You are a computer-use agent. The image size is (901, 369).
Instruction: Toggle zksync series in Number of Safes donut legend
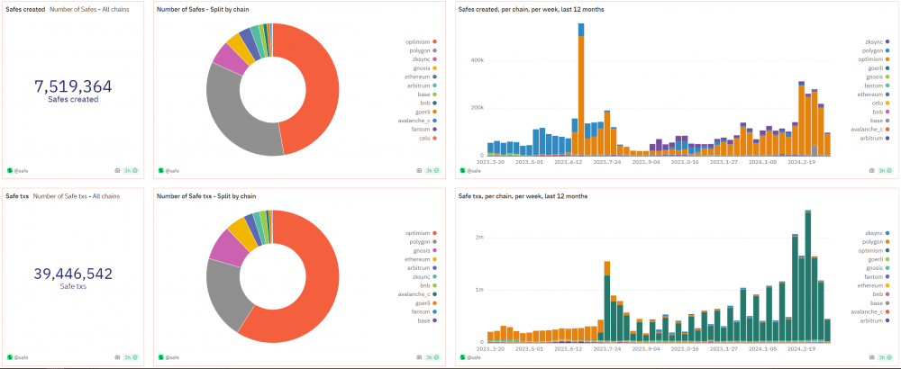(x=424, y=59)
